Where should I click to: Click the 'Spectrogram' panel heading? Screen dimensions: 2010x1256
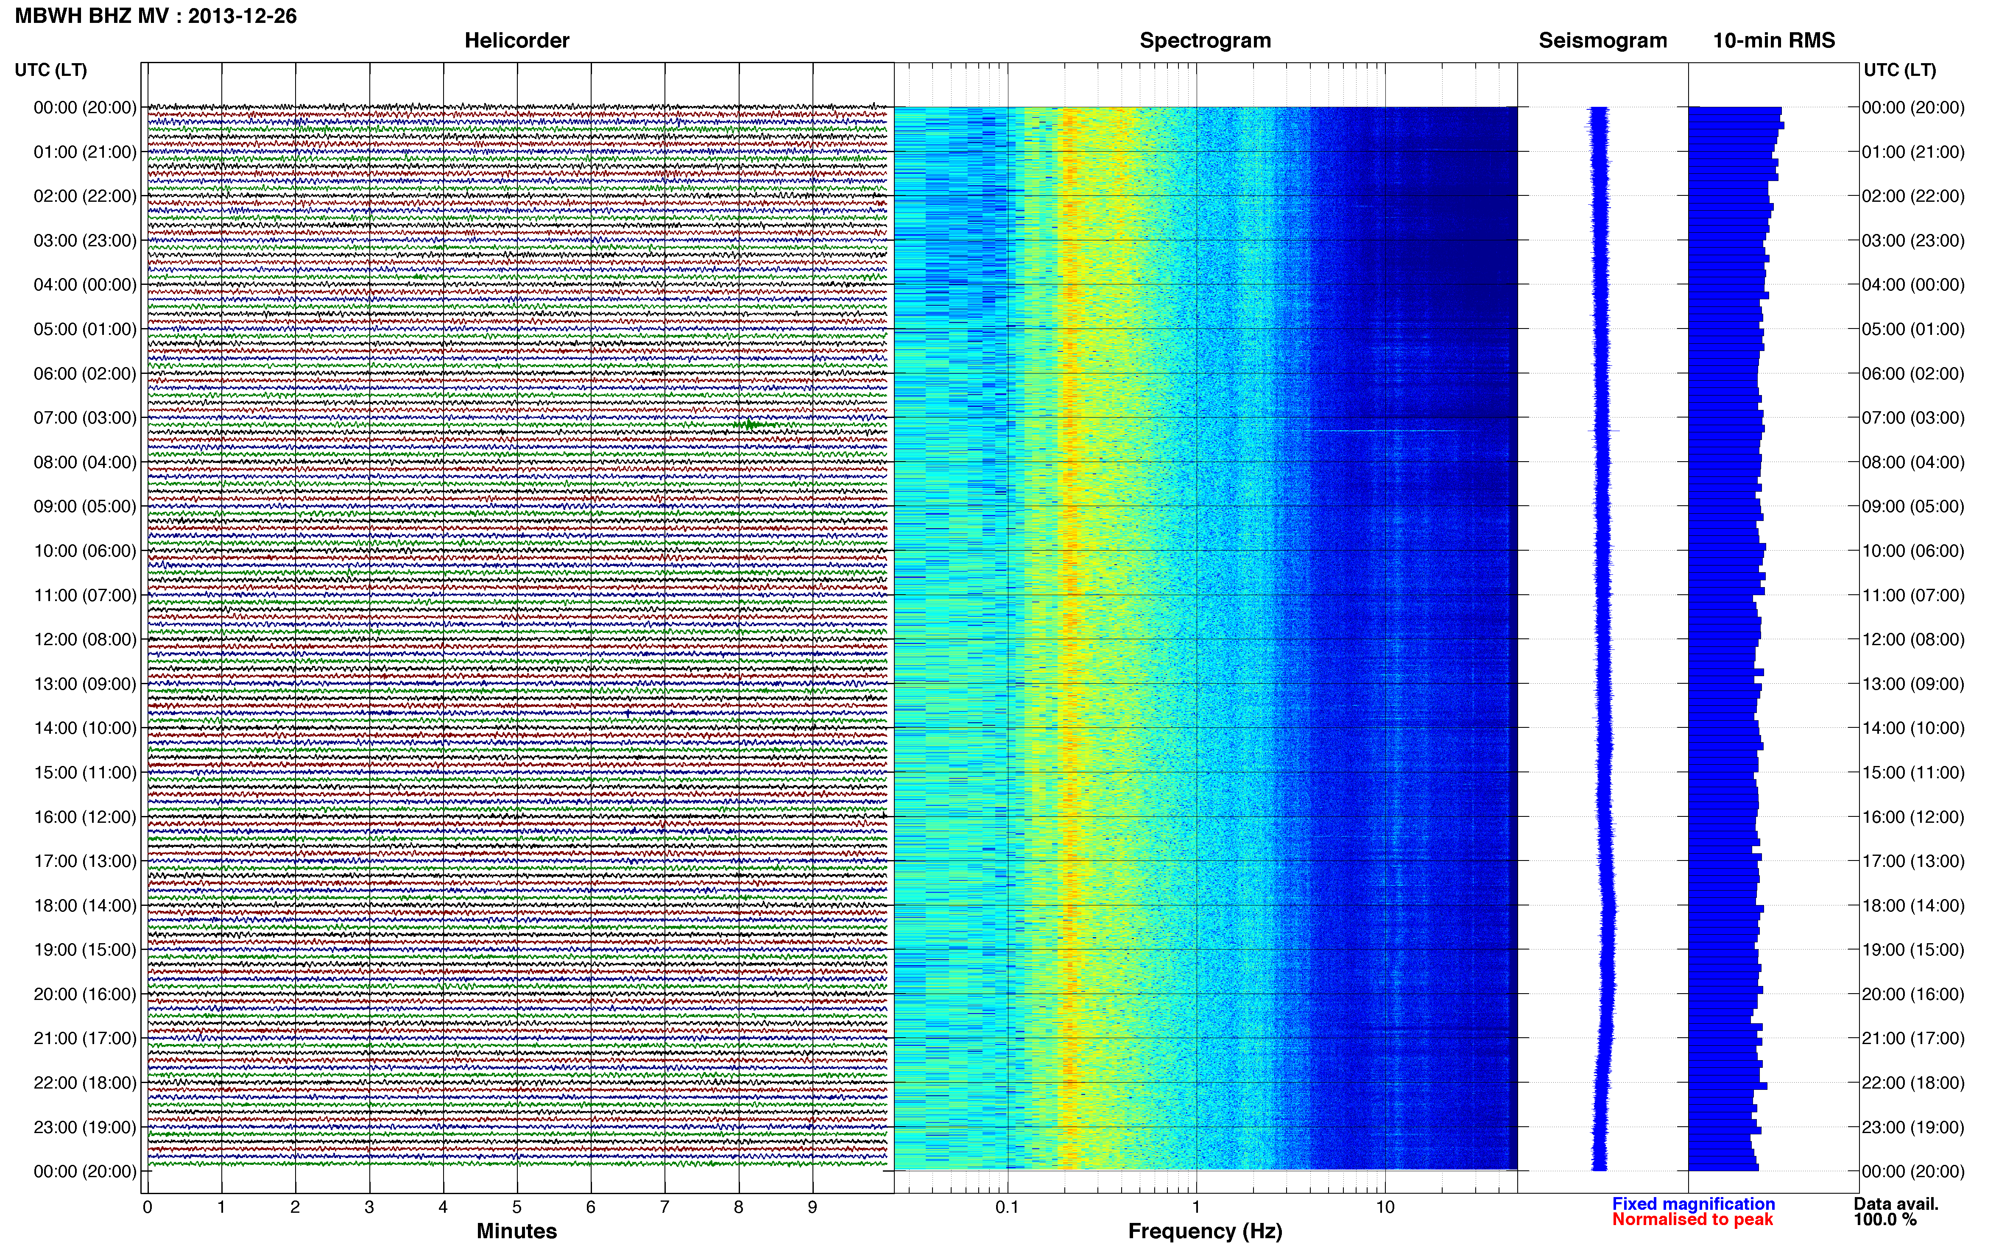1205,41
